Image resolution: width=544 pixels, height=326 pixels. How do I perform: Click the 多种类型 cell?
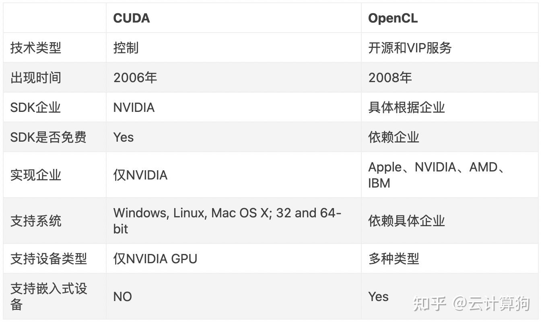click(394, 258)
